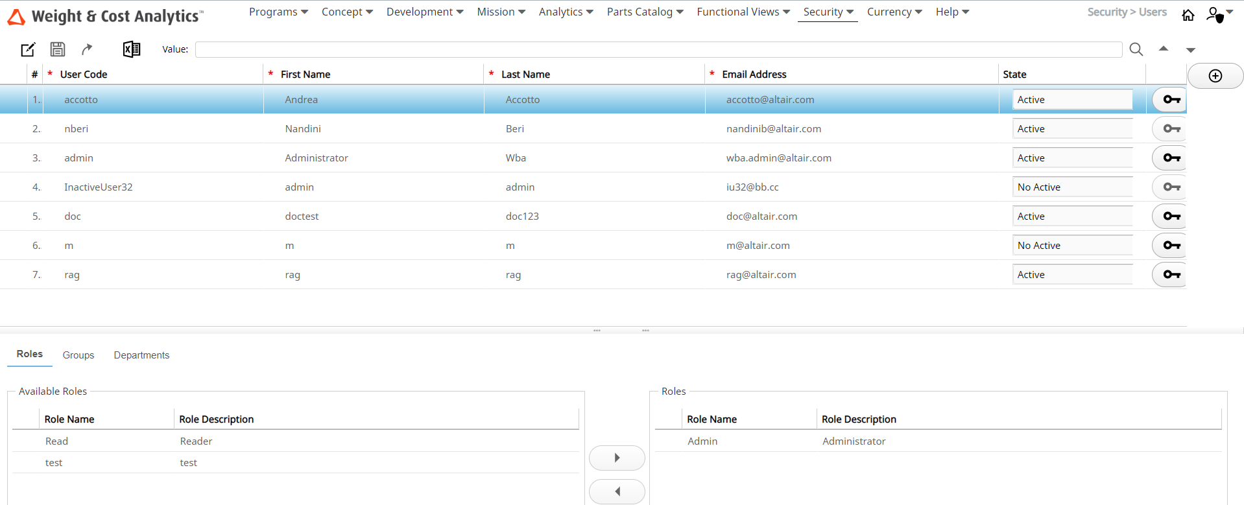This screenshot has height=505, width=1244.
Task: Click the left arrow to remove role
Action: (616, 491)
